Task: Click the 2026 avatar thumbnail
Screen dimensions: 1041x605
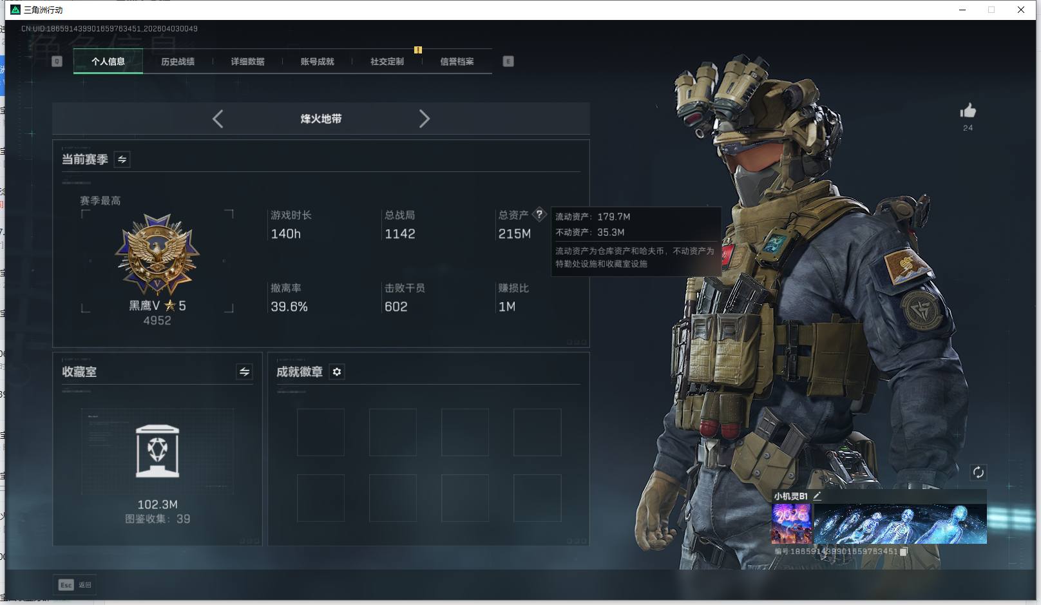Action: [792, 524]
